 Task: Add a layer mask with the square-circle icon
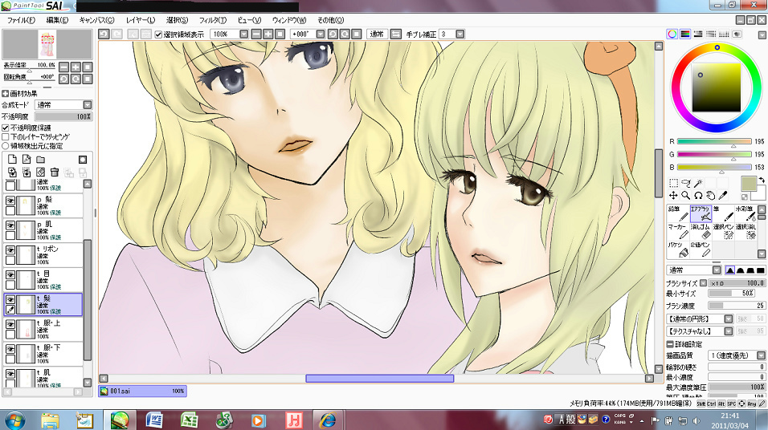point(83,160)
